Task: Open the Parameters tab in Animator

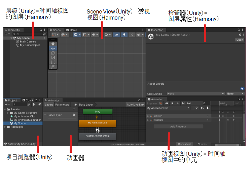Action: pyautogui.click(x=62, y=105)
